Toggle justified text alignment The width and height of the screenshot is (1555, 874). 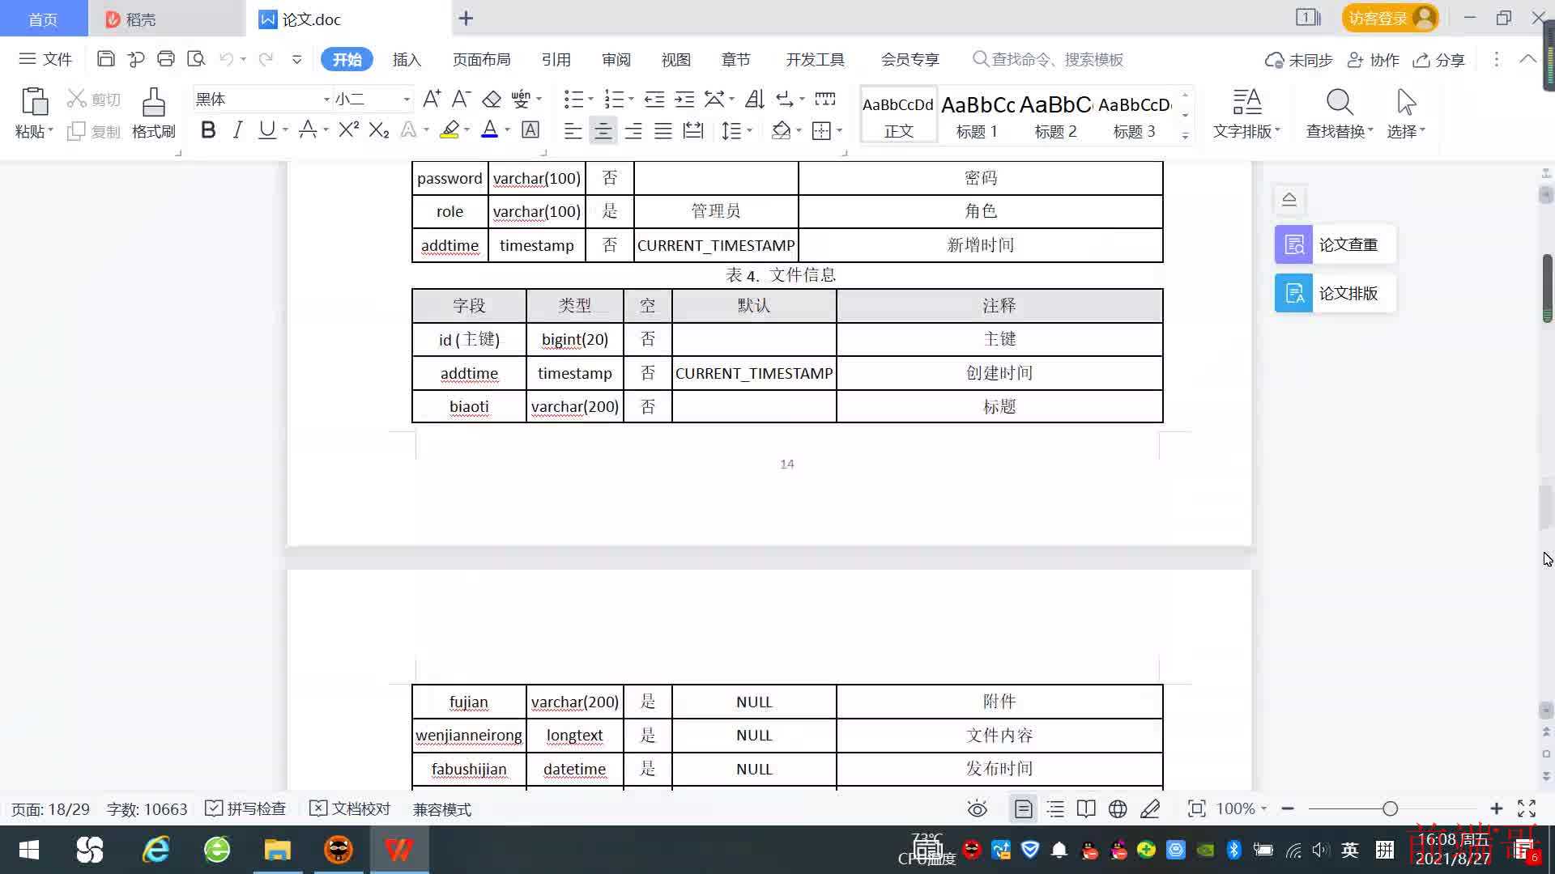coord(663,130)
